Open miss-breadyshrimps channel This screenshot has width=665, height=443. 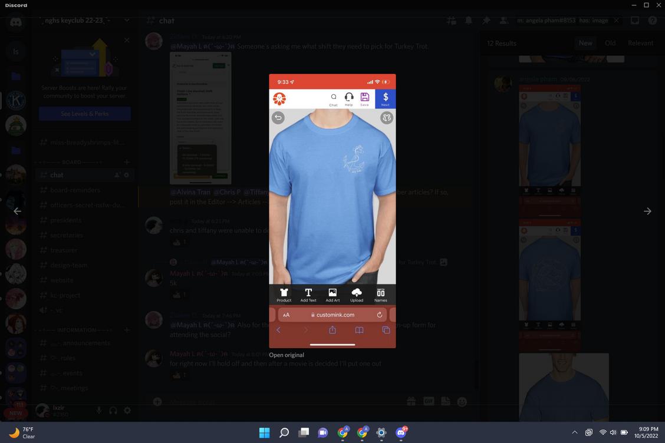pos(85,142)
